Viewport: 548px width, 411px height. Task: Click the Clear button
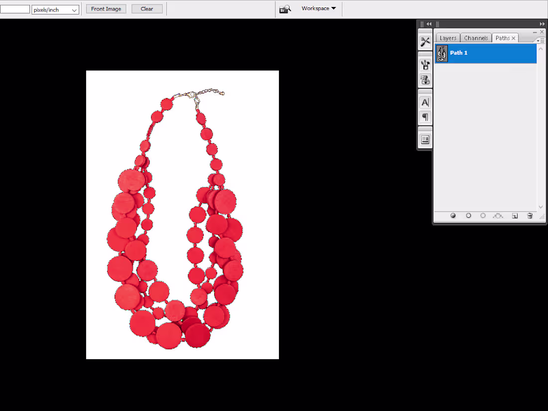pos(147,8)
